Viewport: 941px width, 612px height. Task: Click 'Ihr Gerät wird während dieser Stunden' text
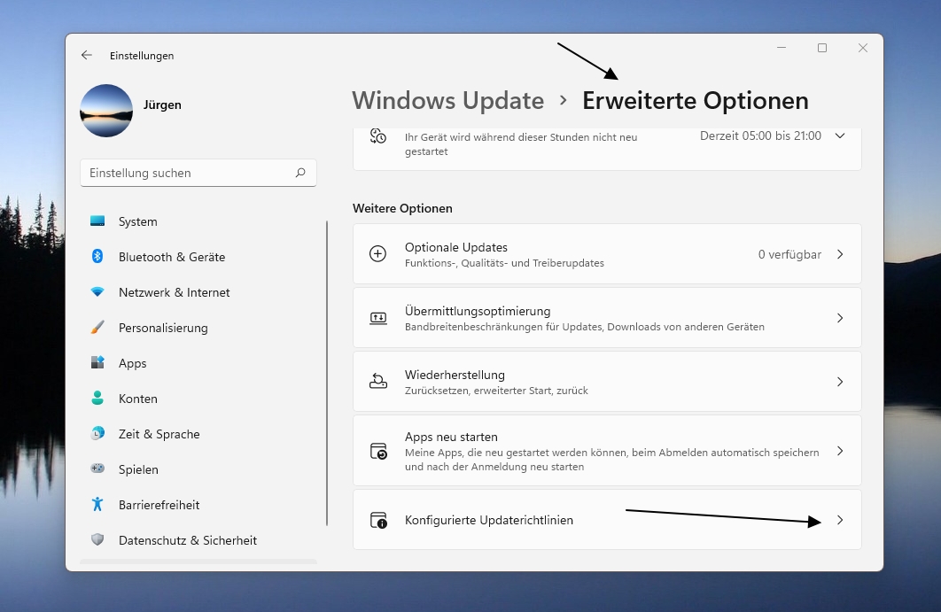tap(521, 144)
